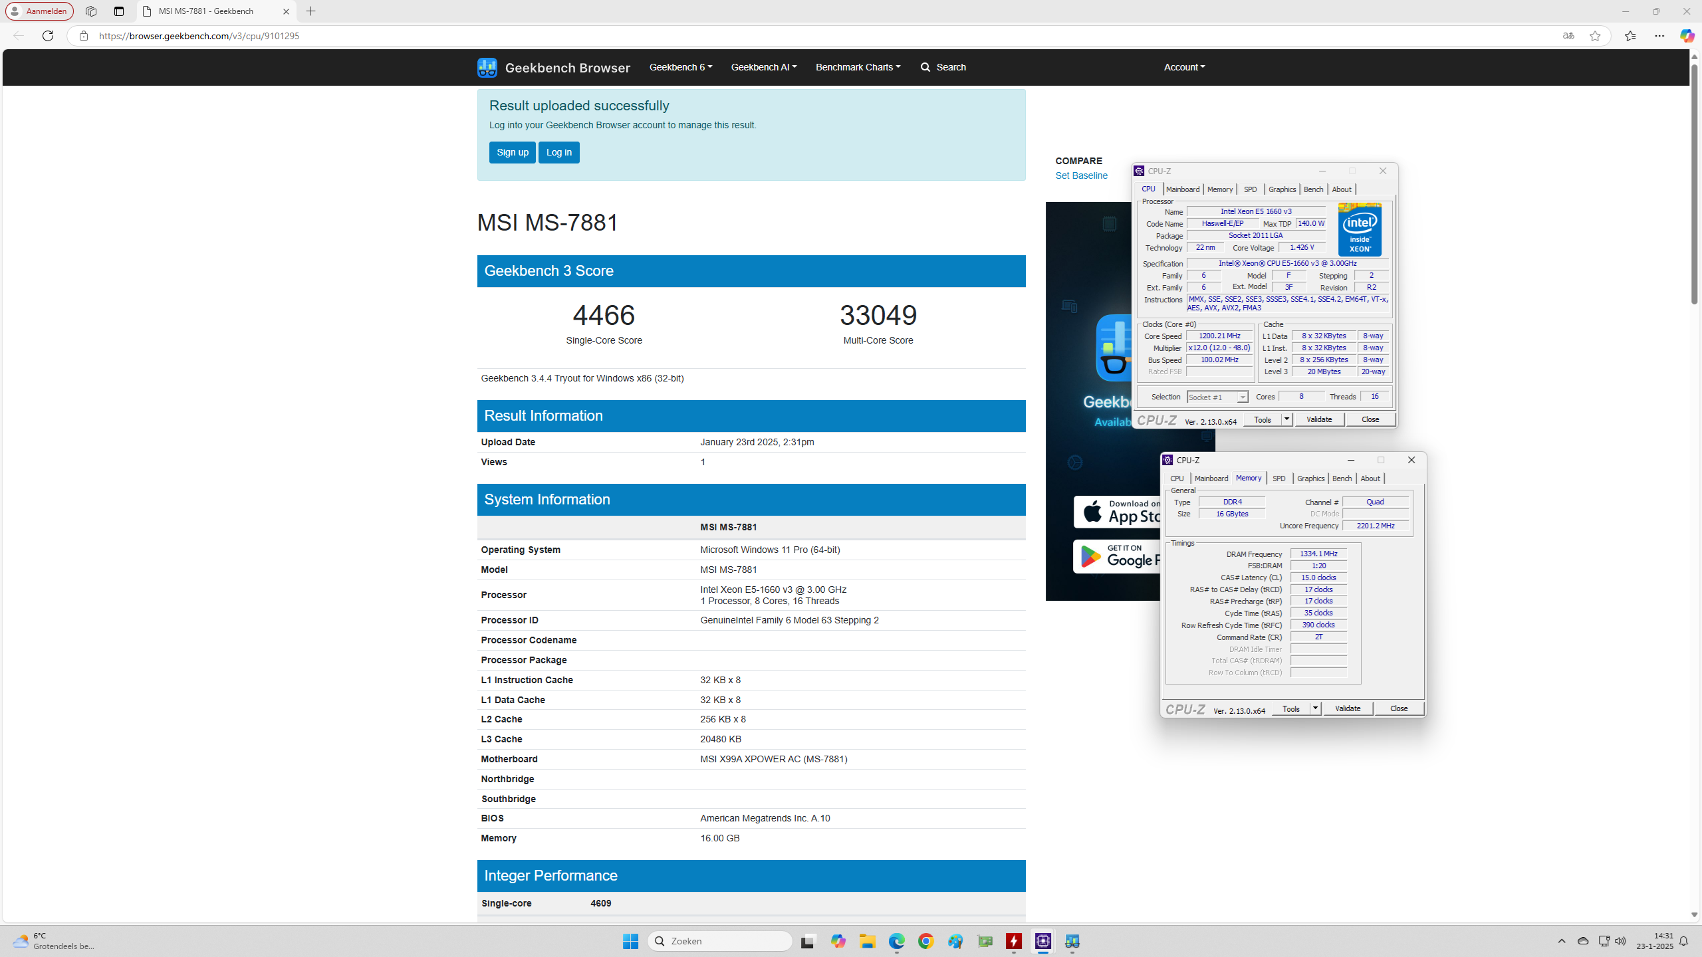The height and width of the screenshot is (957, 1702).
Task: Click the Set Baseline link
Action: 1081,175
